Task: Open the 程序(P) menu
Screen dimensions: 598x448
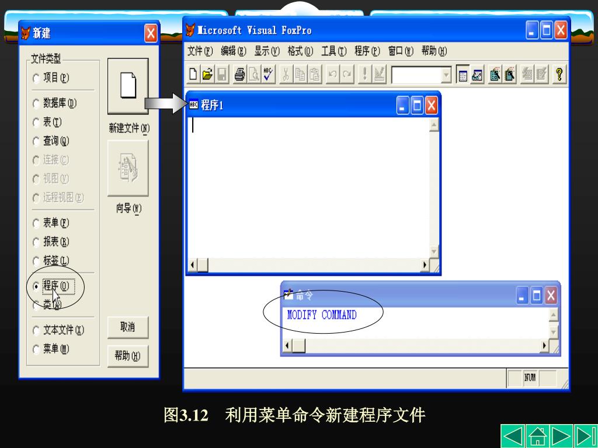Action: click(x=367, y=51)
